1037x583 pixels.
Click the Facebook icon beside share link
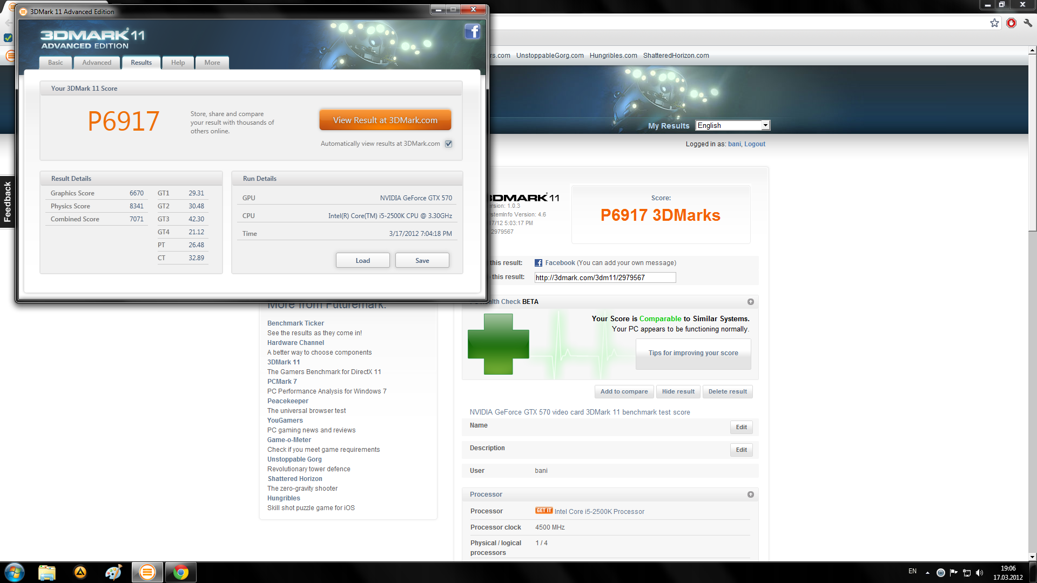538,263
